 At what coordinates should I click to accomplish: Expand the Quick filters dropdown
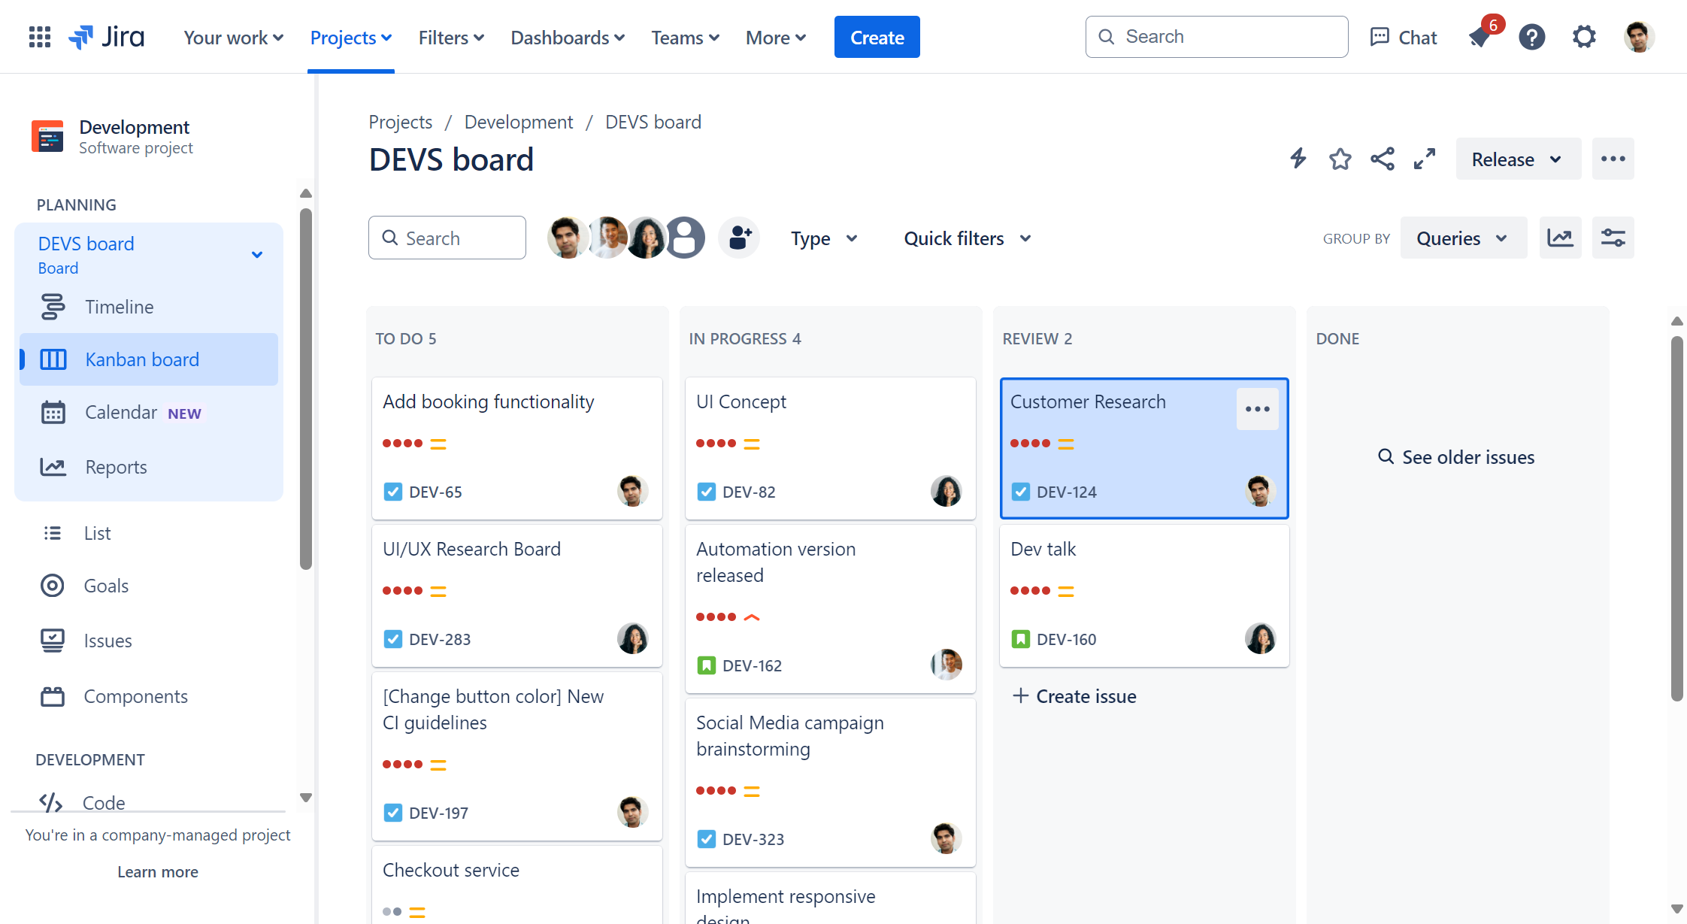[x=967, y=238]
